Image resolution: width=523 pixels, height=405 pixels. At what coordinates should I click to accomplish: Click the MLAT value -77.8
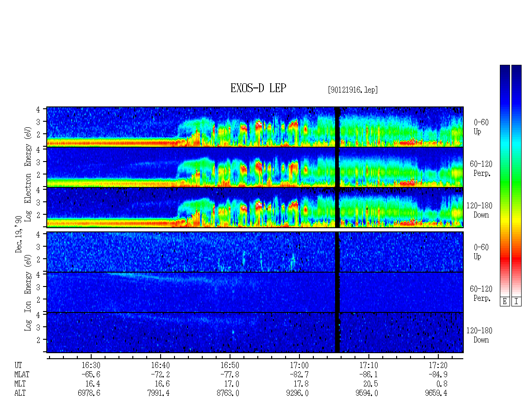(230, 374)
